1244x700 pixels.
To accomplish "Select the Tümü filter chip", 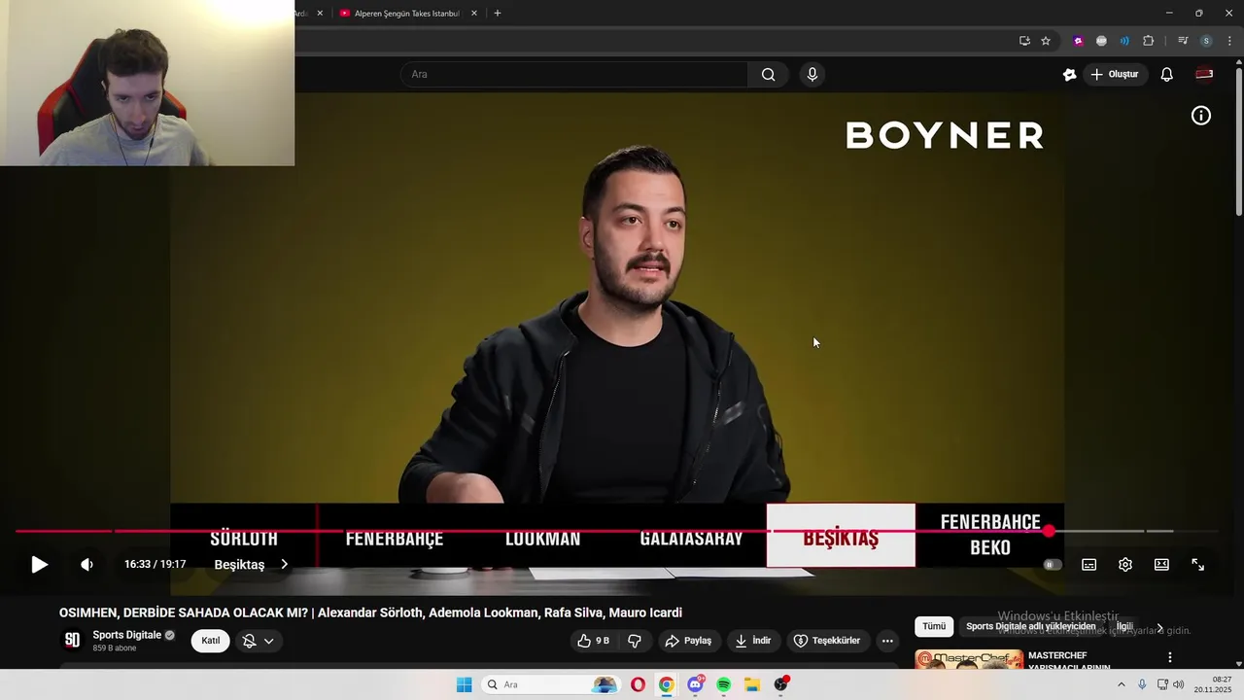I will (934, 627).
